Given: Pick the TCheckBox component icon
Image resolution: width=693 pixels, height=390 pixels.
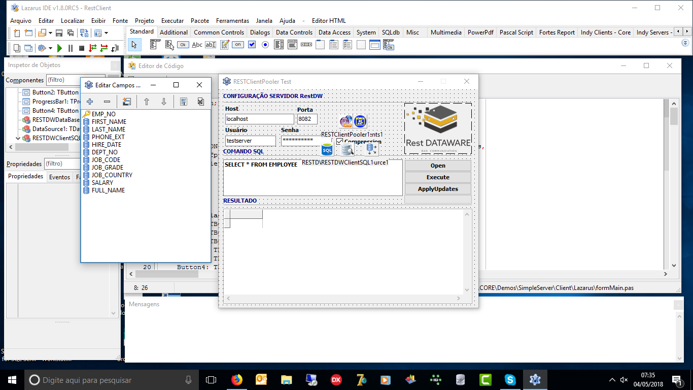Looking at the screenshot, I should [252, 45].
